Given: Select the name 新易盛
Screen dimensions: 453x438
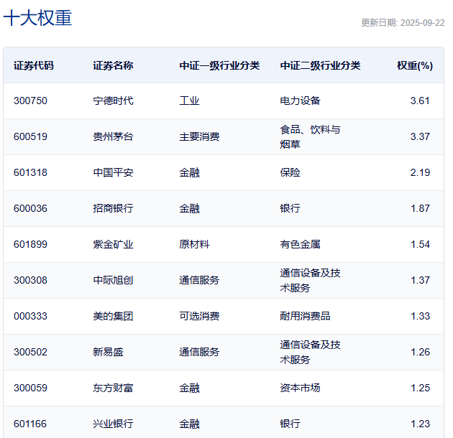Looking at the screenshot, I should (108, 352).
